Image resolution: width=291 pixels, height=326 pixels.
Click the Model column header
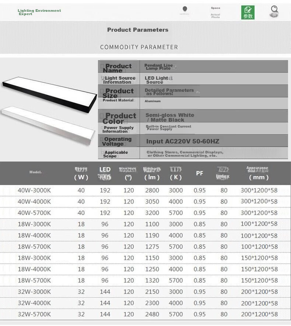click(35, 172)
